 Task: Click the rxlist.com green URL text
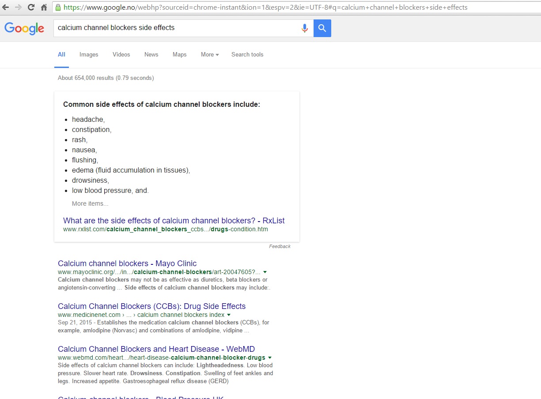[x=166, y=230]
